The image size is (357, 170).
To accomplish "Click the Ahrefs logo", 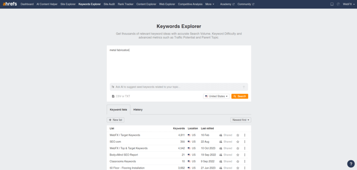I will 10,4.
